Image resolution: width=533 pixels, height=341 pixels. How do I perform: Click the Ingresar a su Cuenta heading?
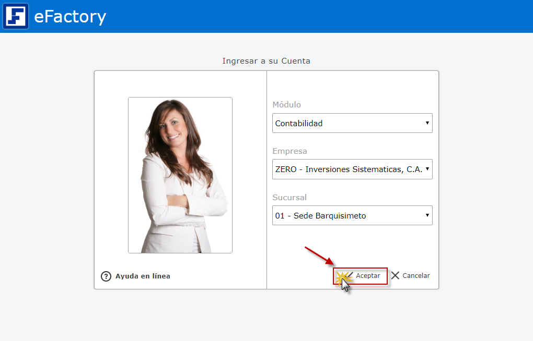266,61
